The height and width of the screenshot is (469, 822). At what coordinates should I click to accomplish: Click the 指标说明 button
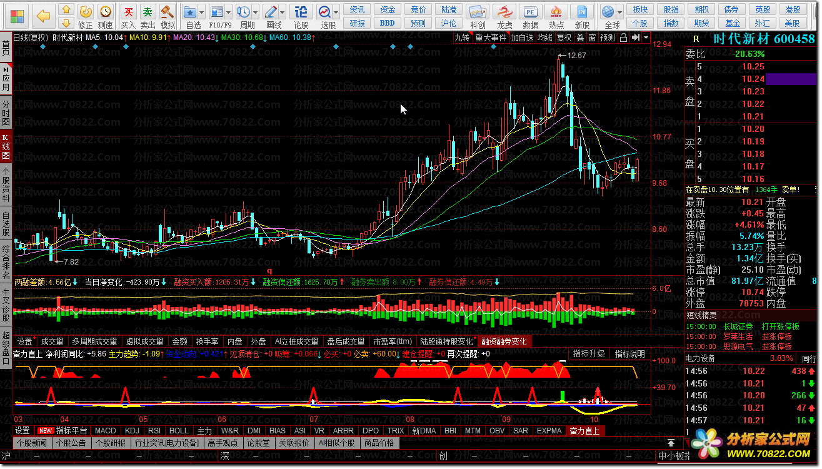629,354
